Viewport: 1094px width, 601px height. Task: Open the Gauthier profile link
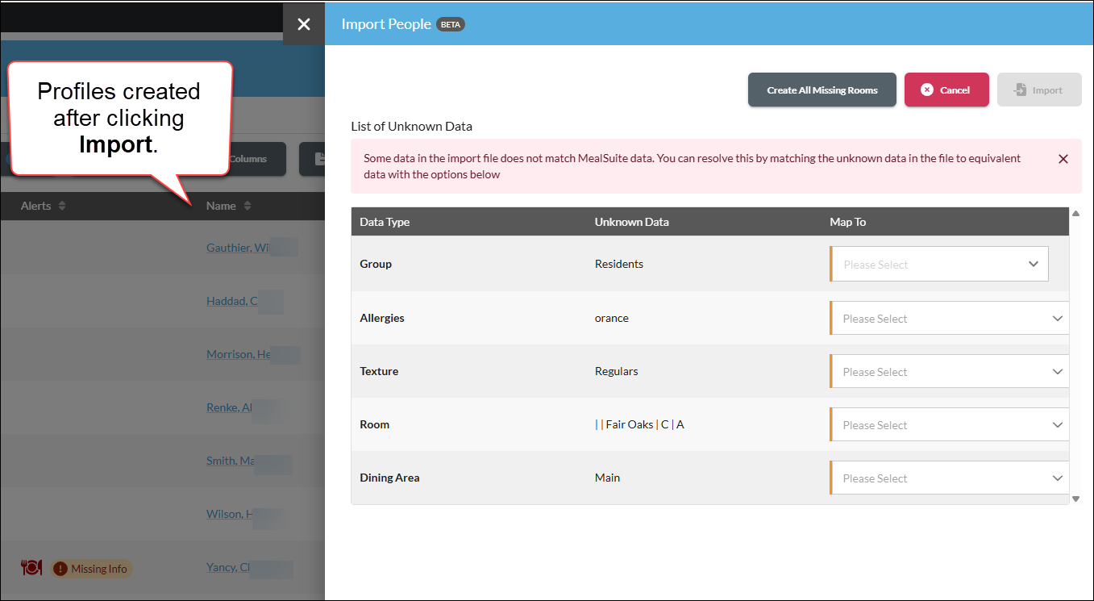click(238, 248)
